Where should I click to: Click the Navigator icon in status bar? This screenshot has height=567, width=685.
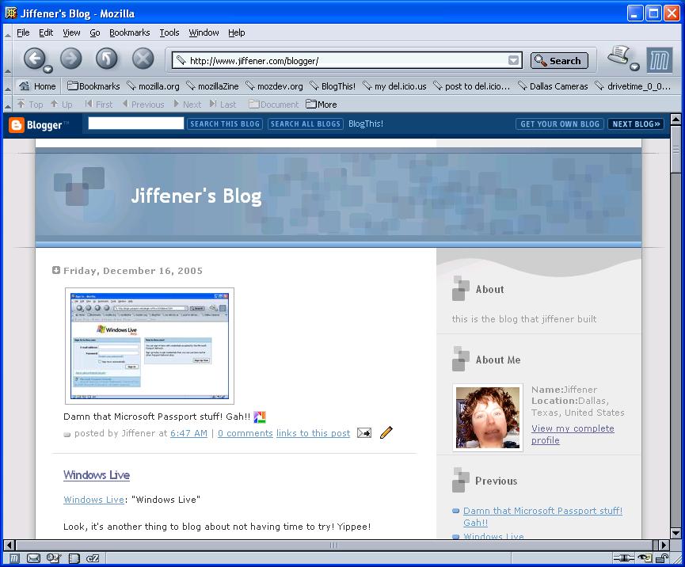[14, 557]
